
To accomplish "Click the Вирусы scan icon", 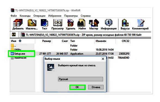I will click(x=125, y=24).
